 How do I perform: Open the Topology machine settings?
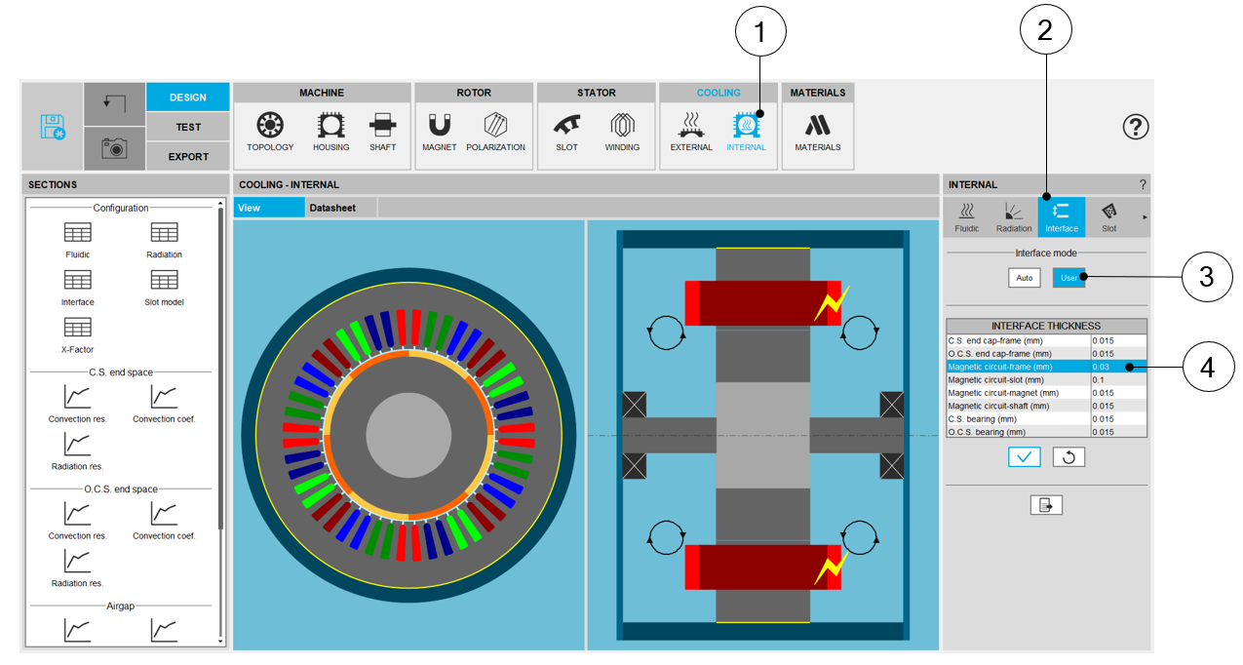click(270, 131)
